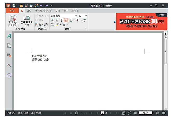Open the history clock sidebar panel

(9, 75)
